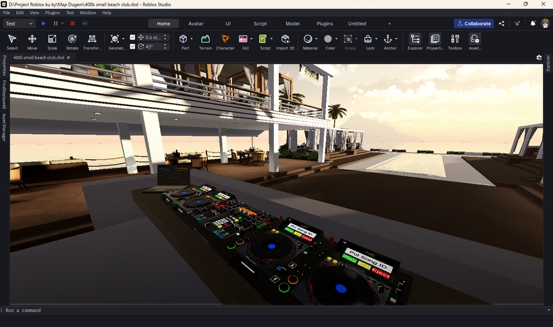
Task: Open the Part type dropdown arrow
Action: click(x=192, y=39)
